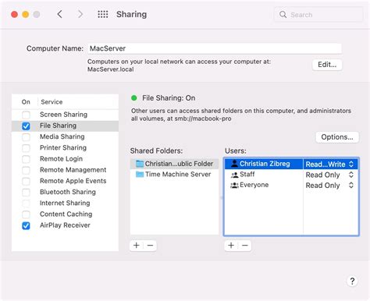Open Christian Zibreg's Read & Write permission dropdown
The width and height of the screenshot is (370, 301).
(x=330, y=164)
